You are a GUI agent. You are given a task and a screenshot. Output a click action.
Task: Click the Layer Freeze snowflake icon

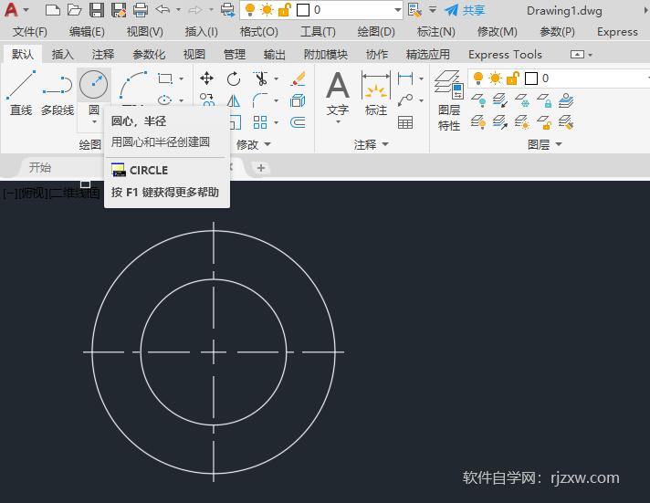522,100
